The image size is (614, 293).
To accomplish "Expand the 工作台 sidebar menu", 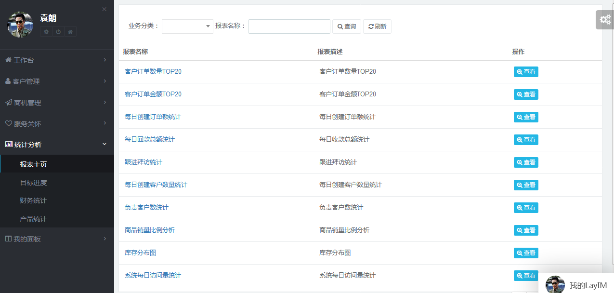I will coord(57,60).
